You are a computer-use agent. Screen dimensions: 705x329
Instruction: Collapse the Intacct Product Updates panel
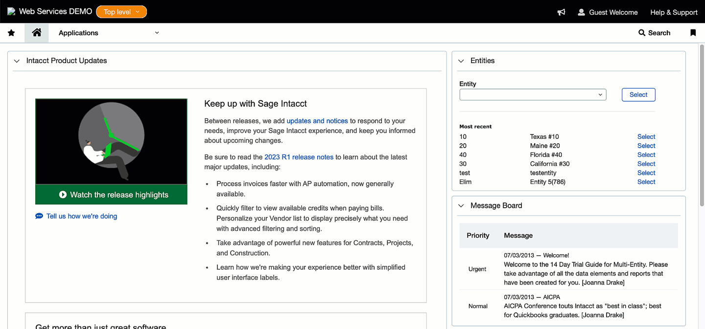[x=17, y=61]
